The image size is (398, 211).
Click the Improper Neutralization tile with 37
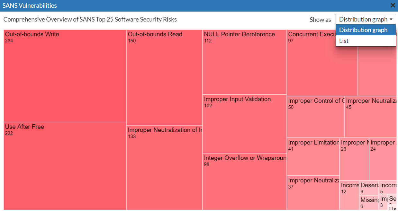click(x=313, y=193)
